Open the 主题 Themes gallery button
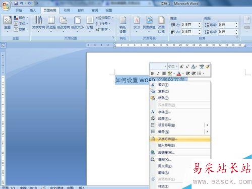 (x=8, y=24)
